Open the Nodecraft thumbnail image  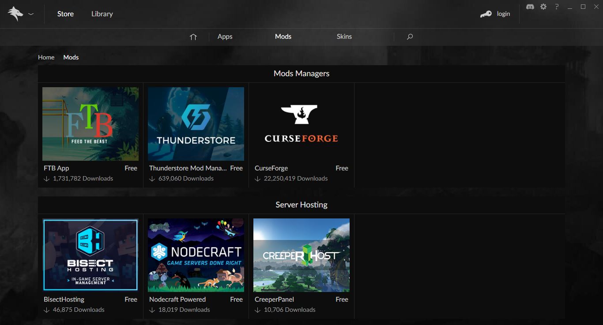pyautogui.click(x=196, y=255)
